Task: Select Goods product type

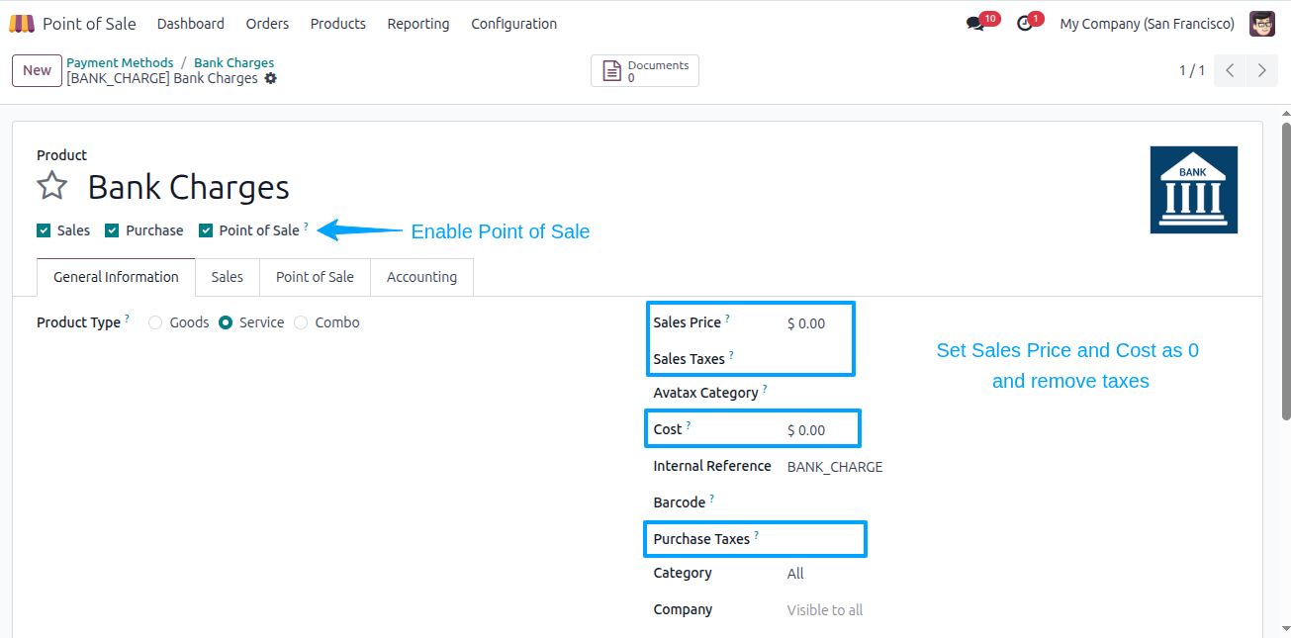Action: point(155,322)
